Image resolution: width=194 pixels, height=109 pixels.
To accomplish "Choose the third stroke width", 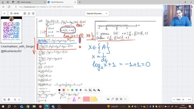I will [95, 90].
